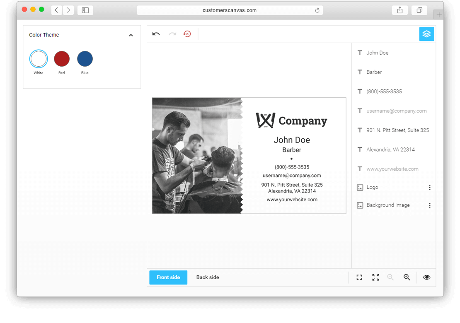Click the Safari share icon
Screen dimensions: 460x323
400,10
